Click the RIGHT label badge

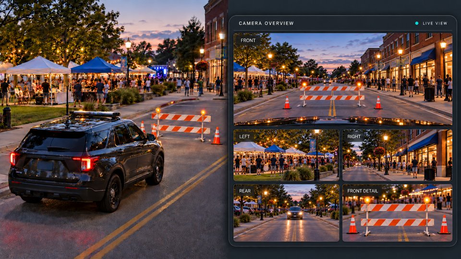(354, 137)
